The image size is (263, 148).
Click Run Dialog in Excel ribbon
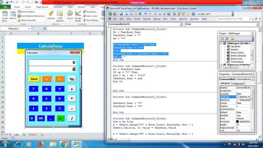point(90,20)
